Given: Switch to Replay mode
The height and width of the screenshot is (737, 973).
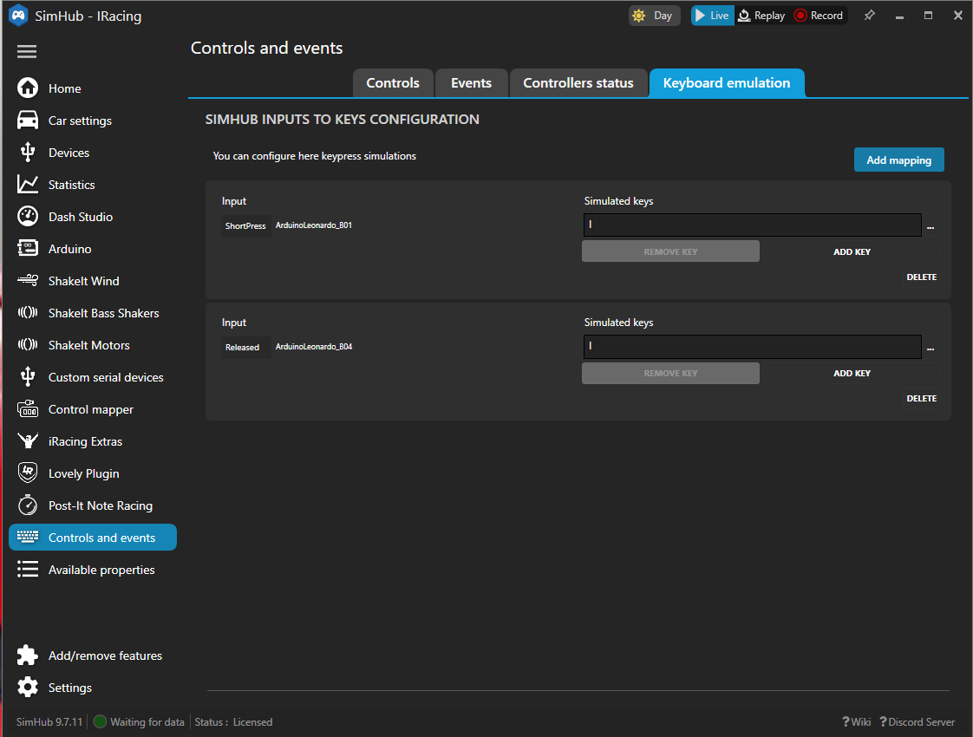Looking at the screenshot, I should coord(761,16).
